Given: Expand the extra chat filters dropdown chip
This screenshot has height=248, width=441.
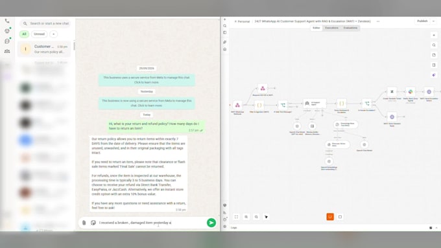Looking at the screenshot, I should click(53, 34).
